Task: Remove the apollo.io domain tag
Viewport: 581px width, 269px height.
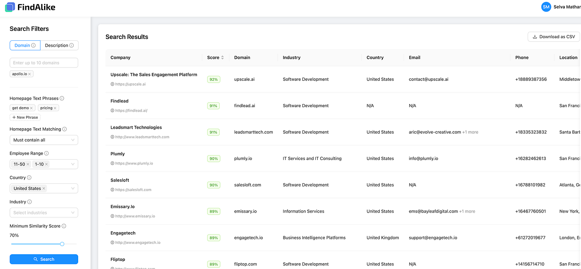Action: point(30,74)
